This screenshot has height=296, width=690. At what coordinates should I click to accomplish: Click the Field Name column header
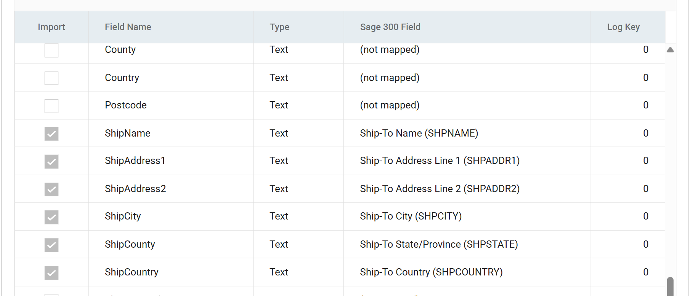[x=171, y=27]
